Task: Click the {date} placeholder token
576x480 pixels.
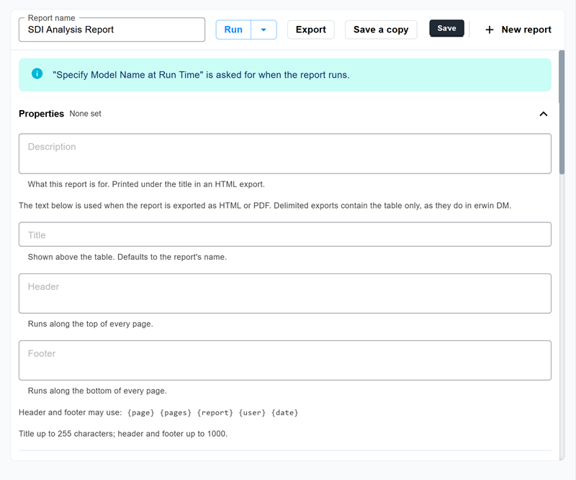Action: [x=284, y=413]
